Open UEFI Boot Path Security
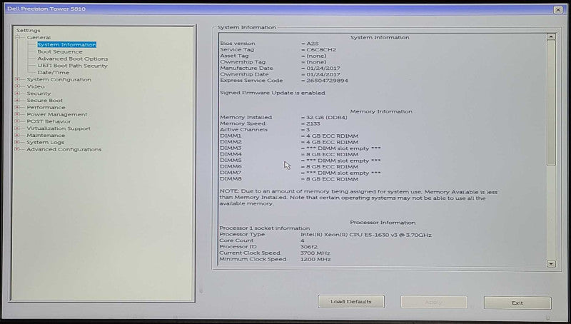Screen dimensions: 571x324 (72, 66)
